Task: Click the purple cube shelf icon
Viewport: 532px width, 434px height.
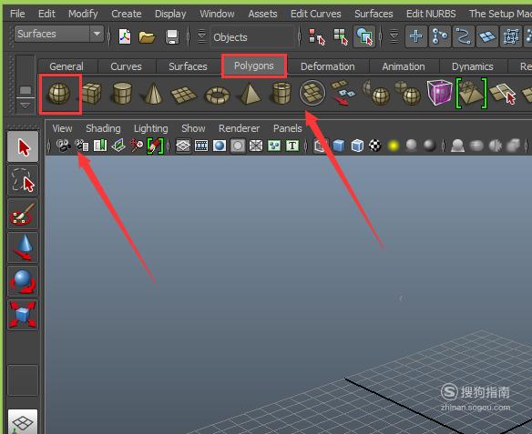Action: pos(439,92)
